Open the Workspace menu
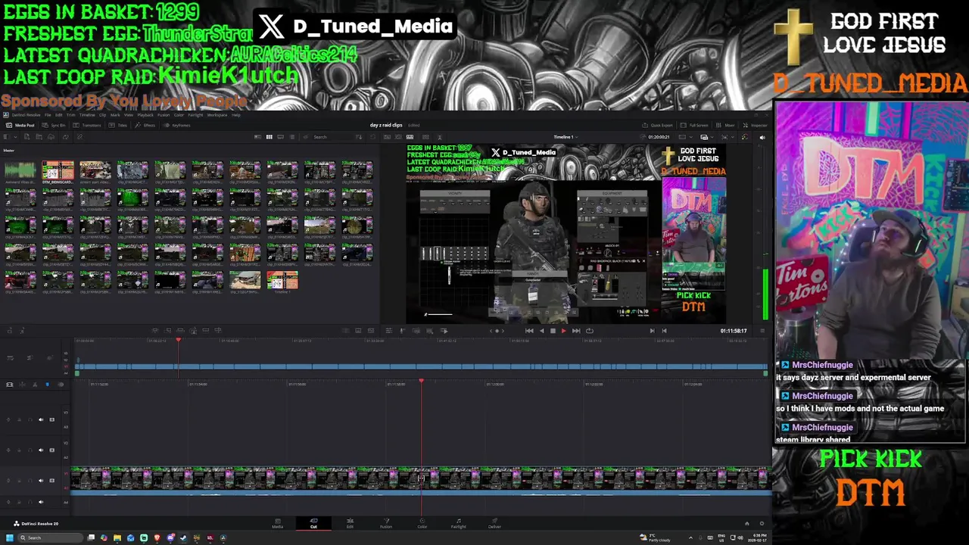Screen dimensions: 969x545 coord(217,115)
